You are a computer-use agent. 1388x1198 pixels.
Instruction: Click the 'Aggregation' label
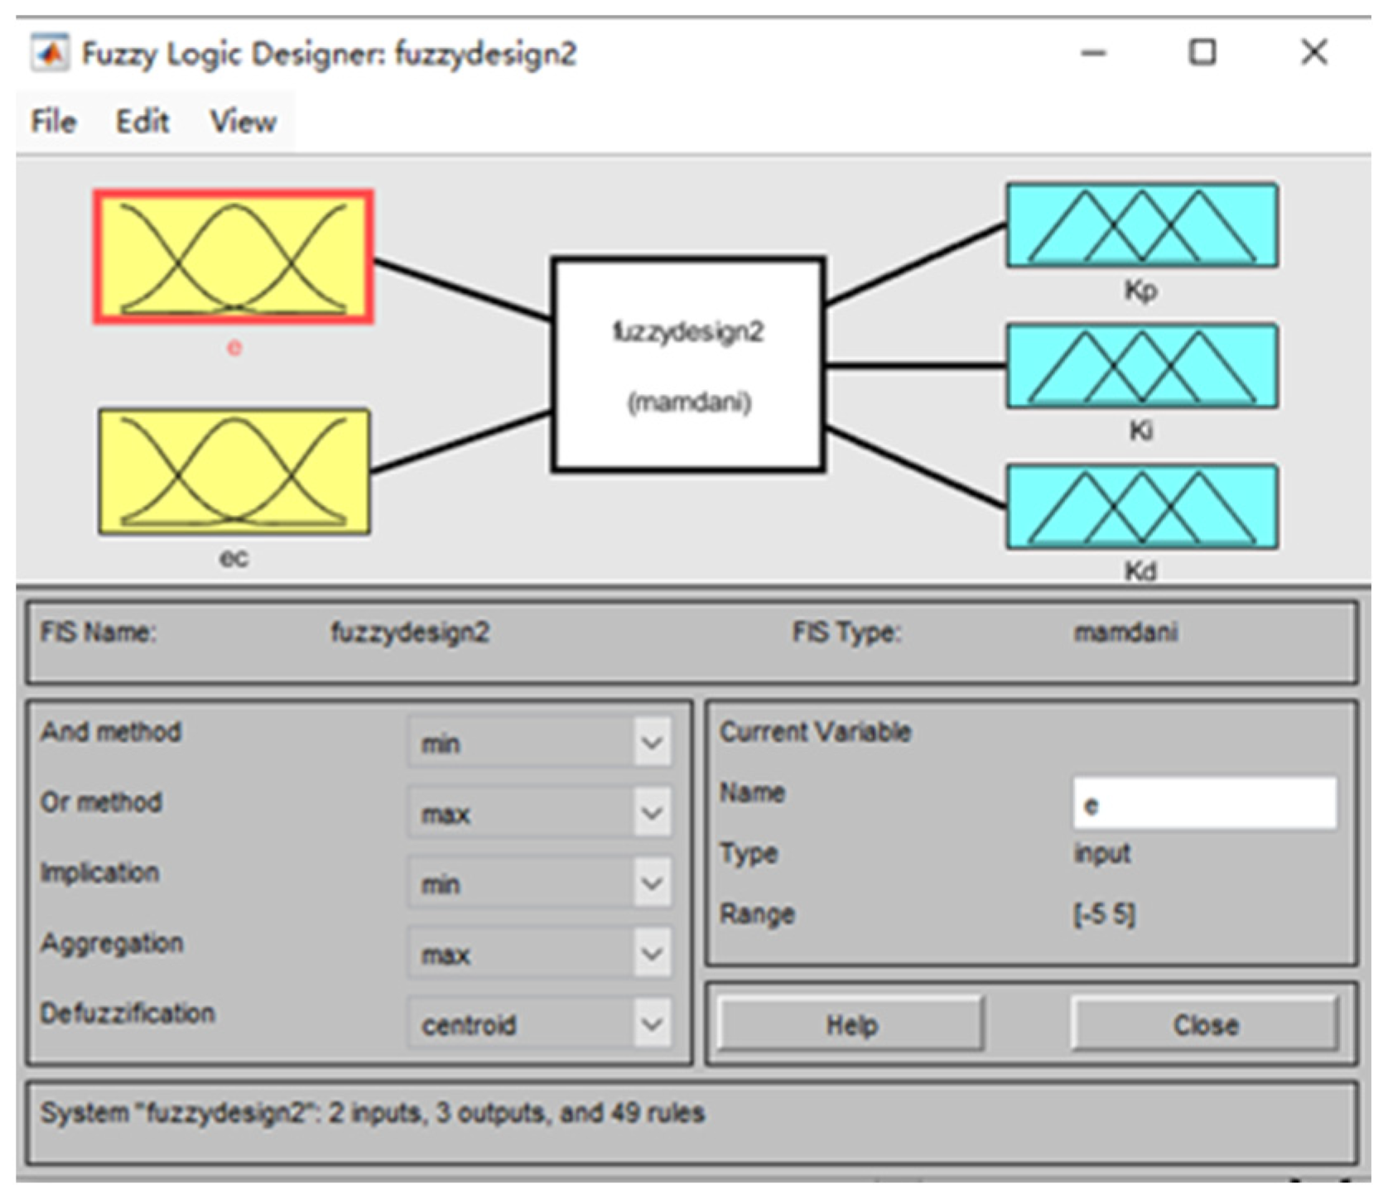point(112,943)
